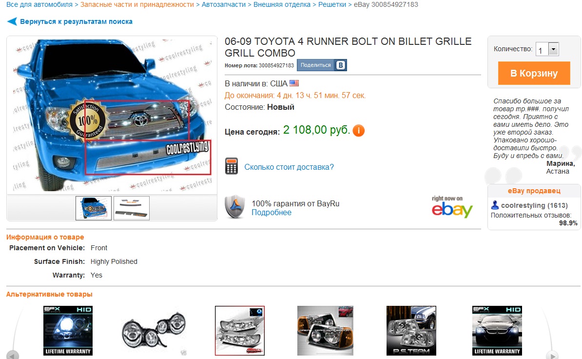Open the Решетки breadcrumb
582x359 pixels.
[332, 4]
